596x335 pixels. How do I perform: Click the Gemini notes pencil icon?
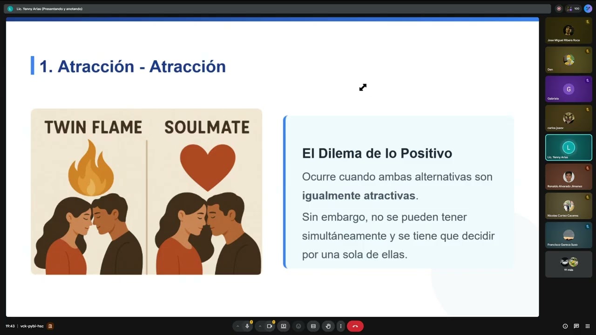588,8
